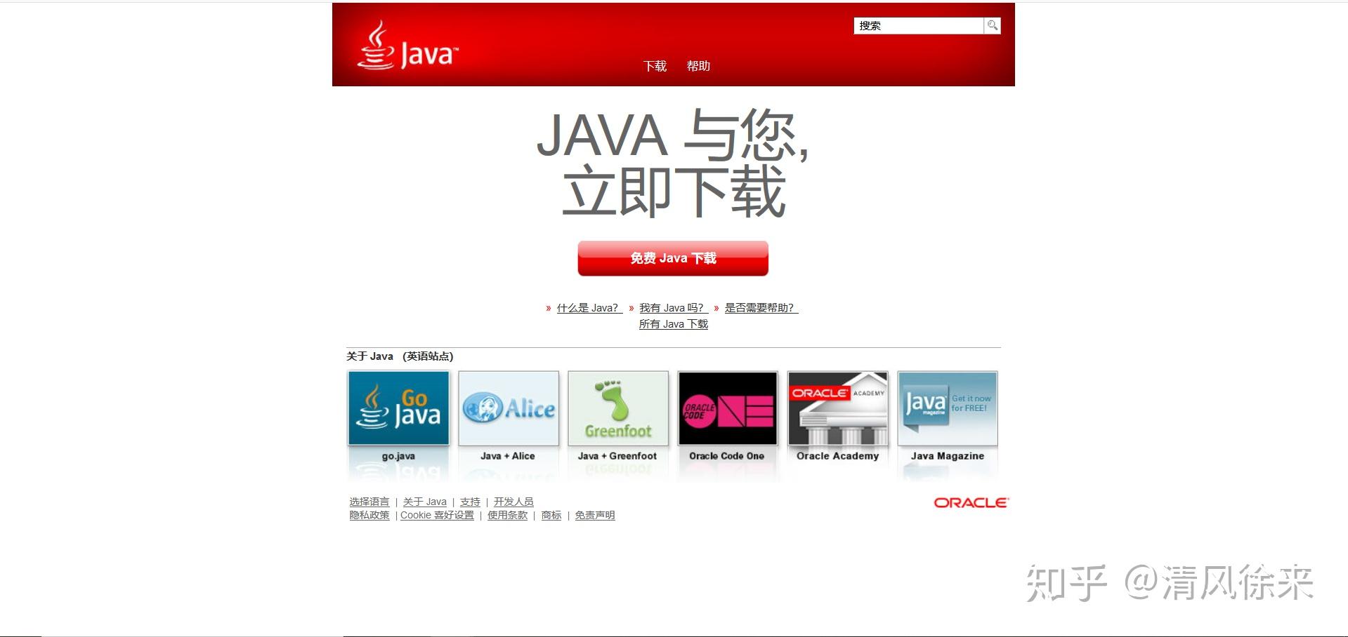Open the 选择语言 footer link
The image size is (1348, 637).
368,501
